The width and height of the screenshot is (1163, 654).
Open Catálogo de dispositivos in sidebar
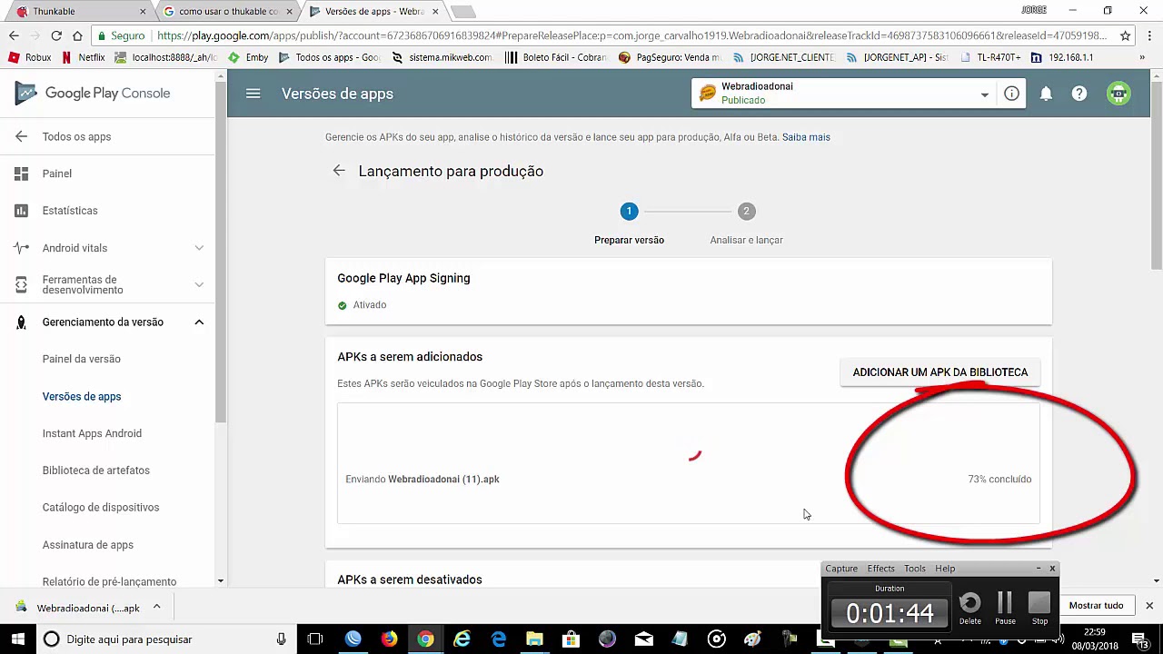tap(100, 508)
